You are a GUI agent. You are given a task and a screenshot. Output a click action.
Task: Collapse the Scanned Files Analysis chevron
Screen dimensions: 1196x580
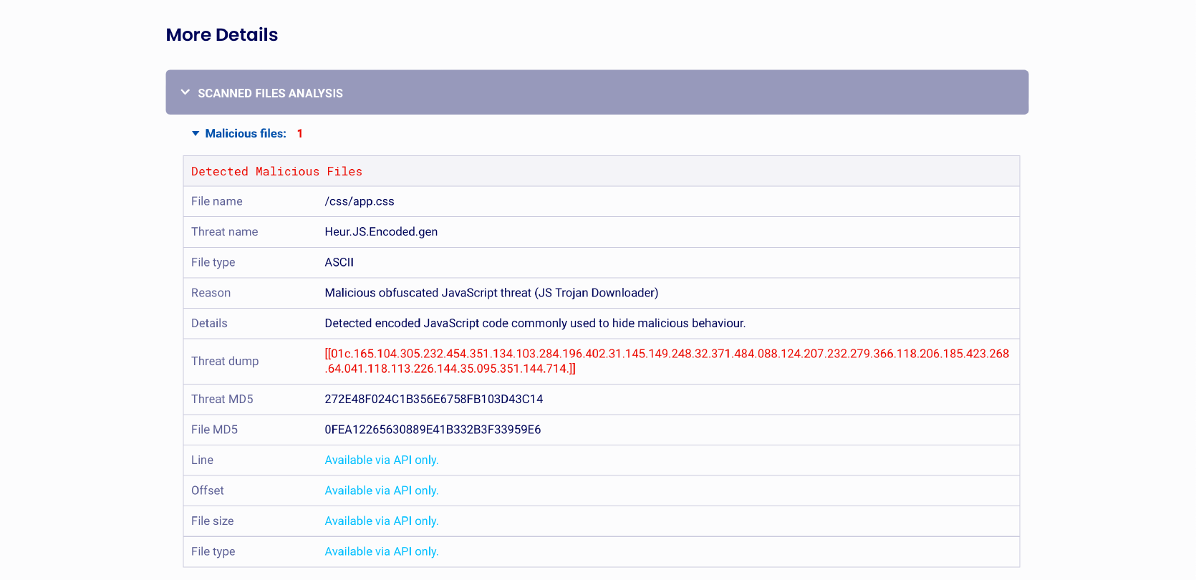pos(185,92)
